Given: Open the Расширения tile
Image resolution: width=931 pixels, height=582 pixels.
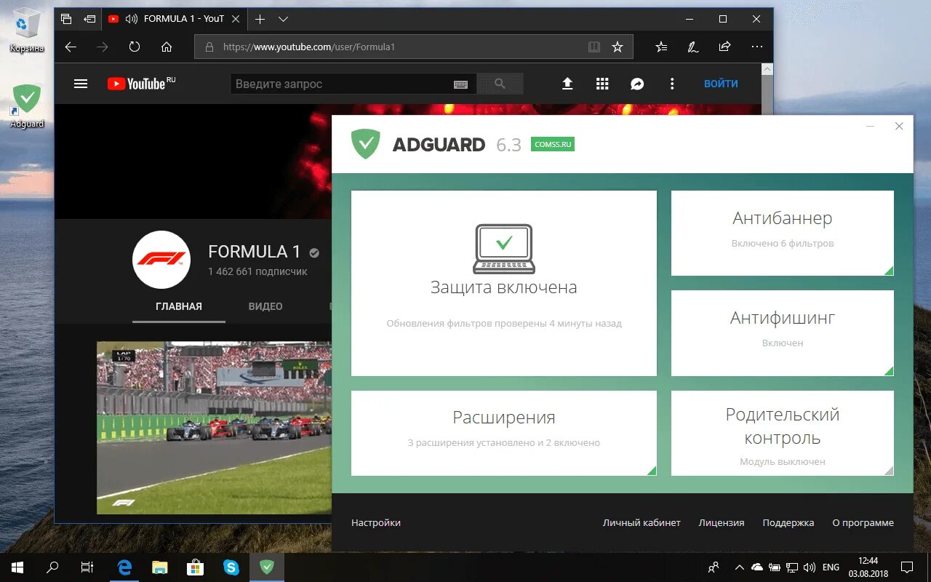Looking at the screenshot, I should (x=503, y=433).
